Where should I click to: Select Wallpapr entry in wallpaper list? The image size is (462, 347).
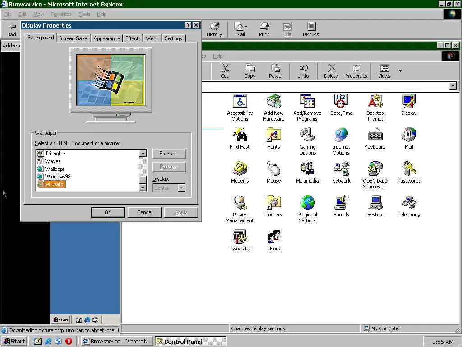(x=51, y=169)
